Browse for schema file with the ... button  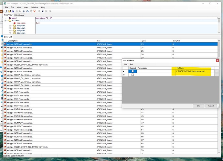[x=217, y=71]
